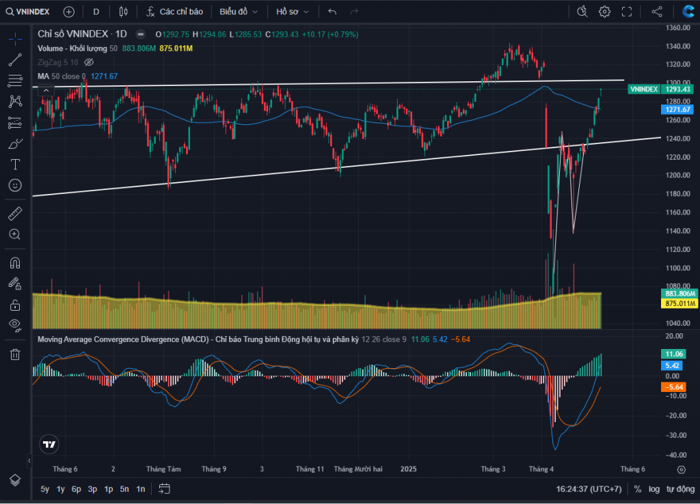Screen dimensions: 700x504
Task: Select the crosshair cursor tool
Action: [x=15, y=39]
